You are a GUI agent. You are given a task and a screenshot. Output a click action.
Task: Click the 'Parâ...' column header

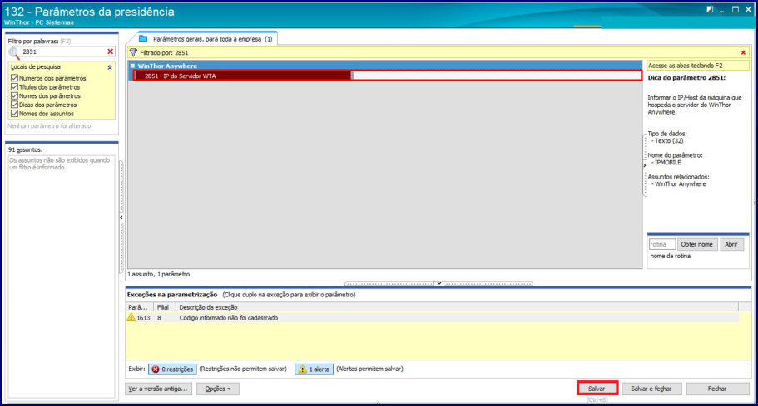click(x=139, y=307)
